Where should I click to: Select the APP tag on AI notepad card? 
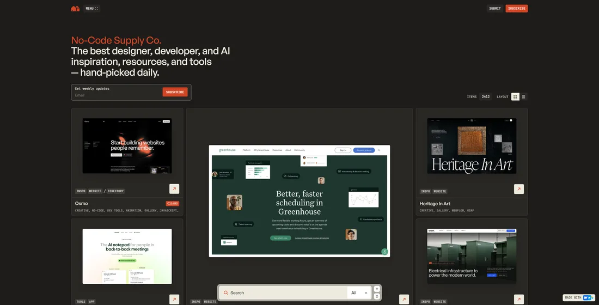point(91,302)
